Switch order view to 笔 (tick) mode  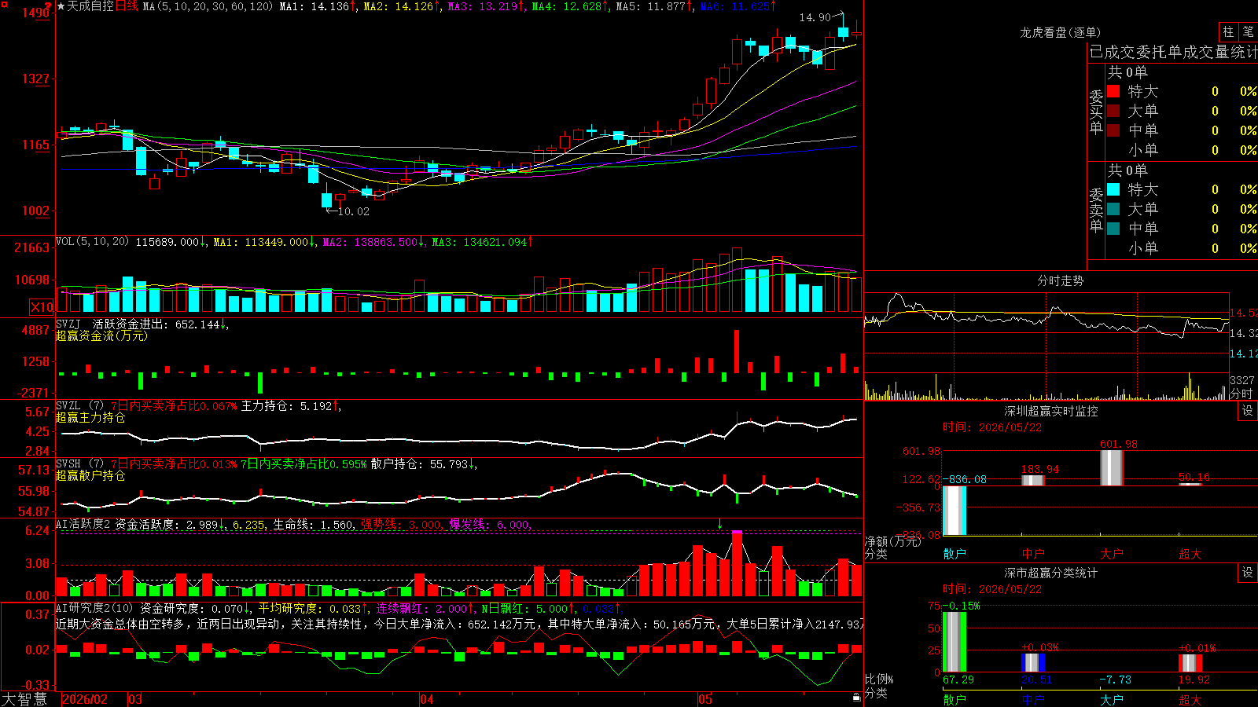[x=1248, y=32]
